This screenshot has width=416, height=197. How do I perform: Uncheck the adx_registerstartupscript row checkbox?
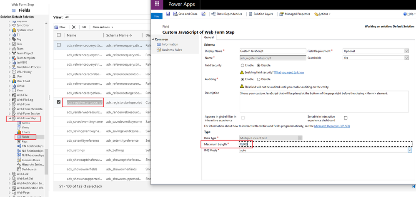(59, 102)
